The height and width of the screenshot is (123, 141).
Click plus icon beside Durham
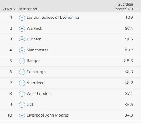pos(22,39)
